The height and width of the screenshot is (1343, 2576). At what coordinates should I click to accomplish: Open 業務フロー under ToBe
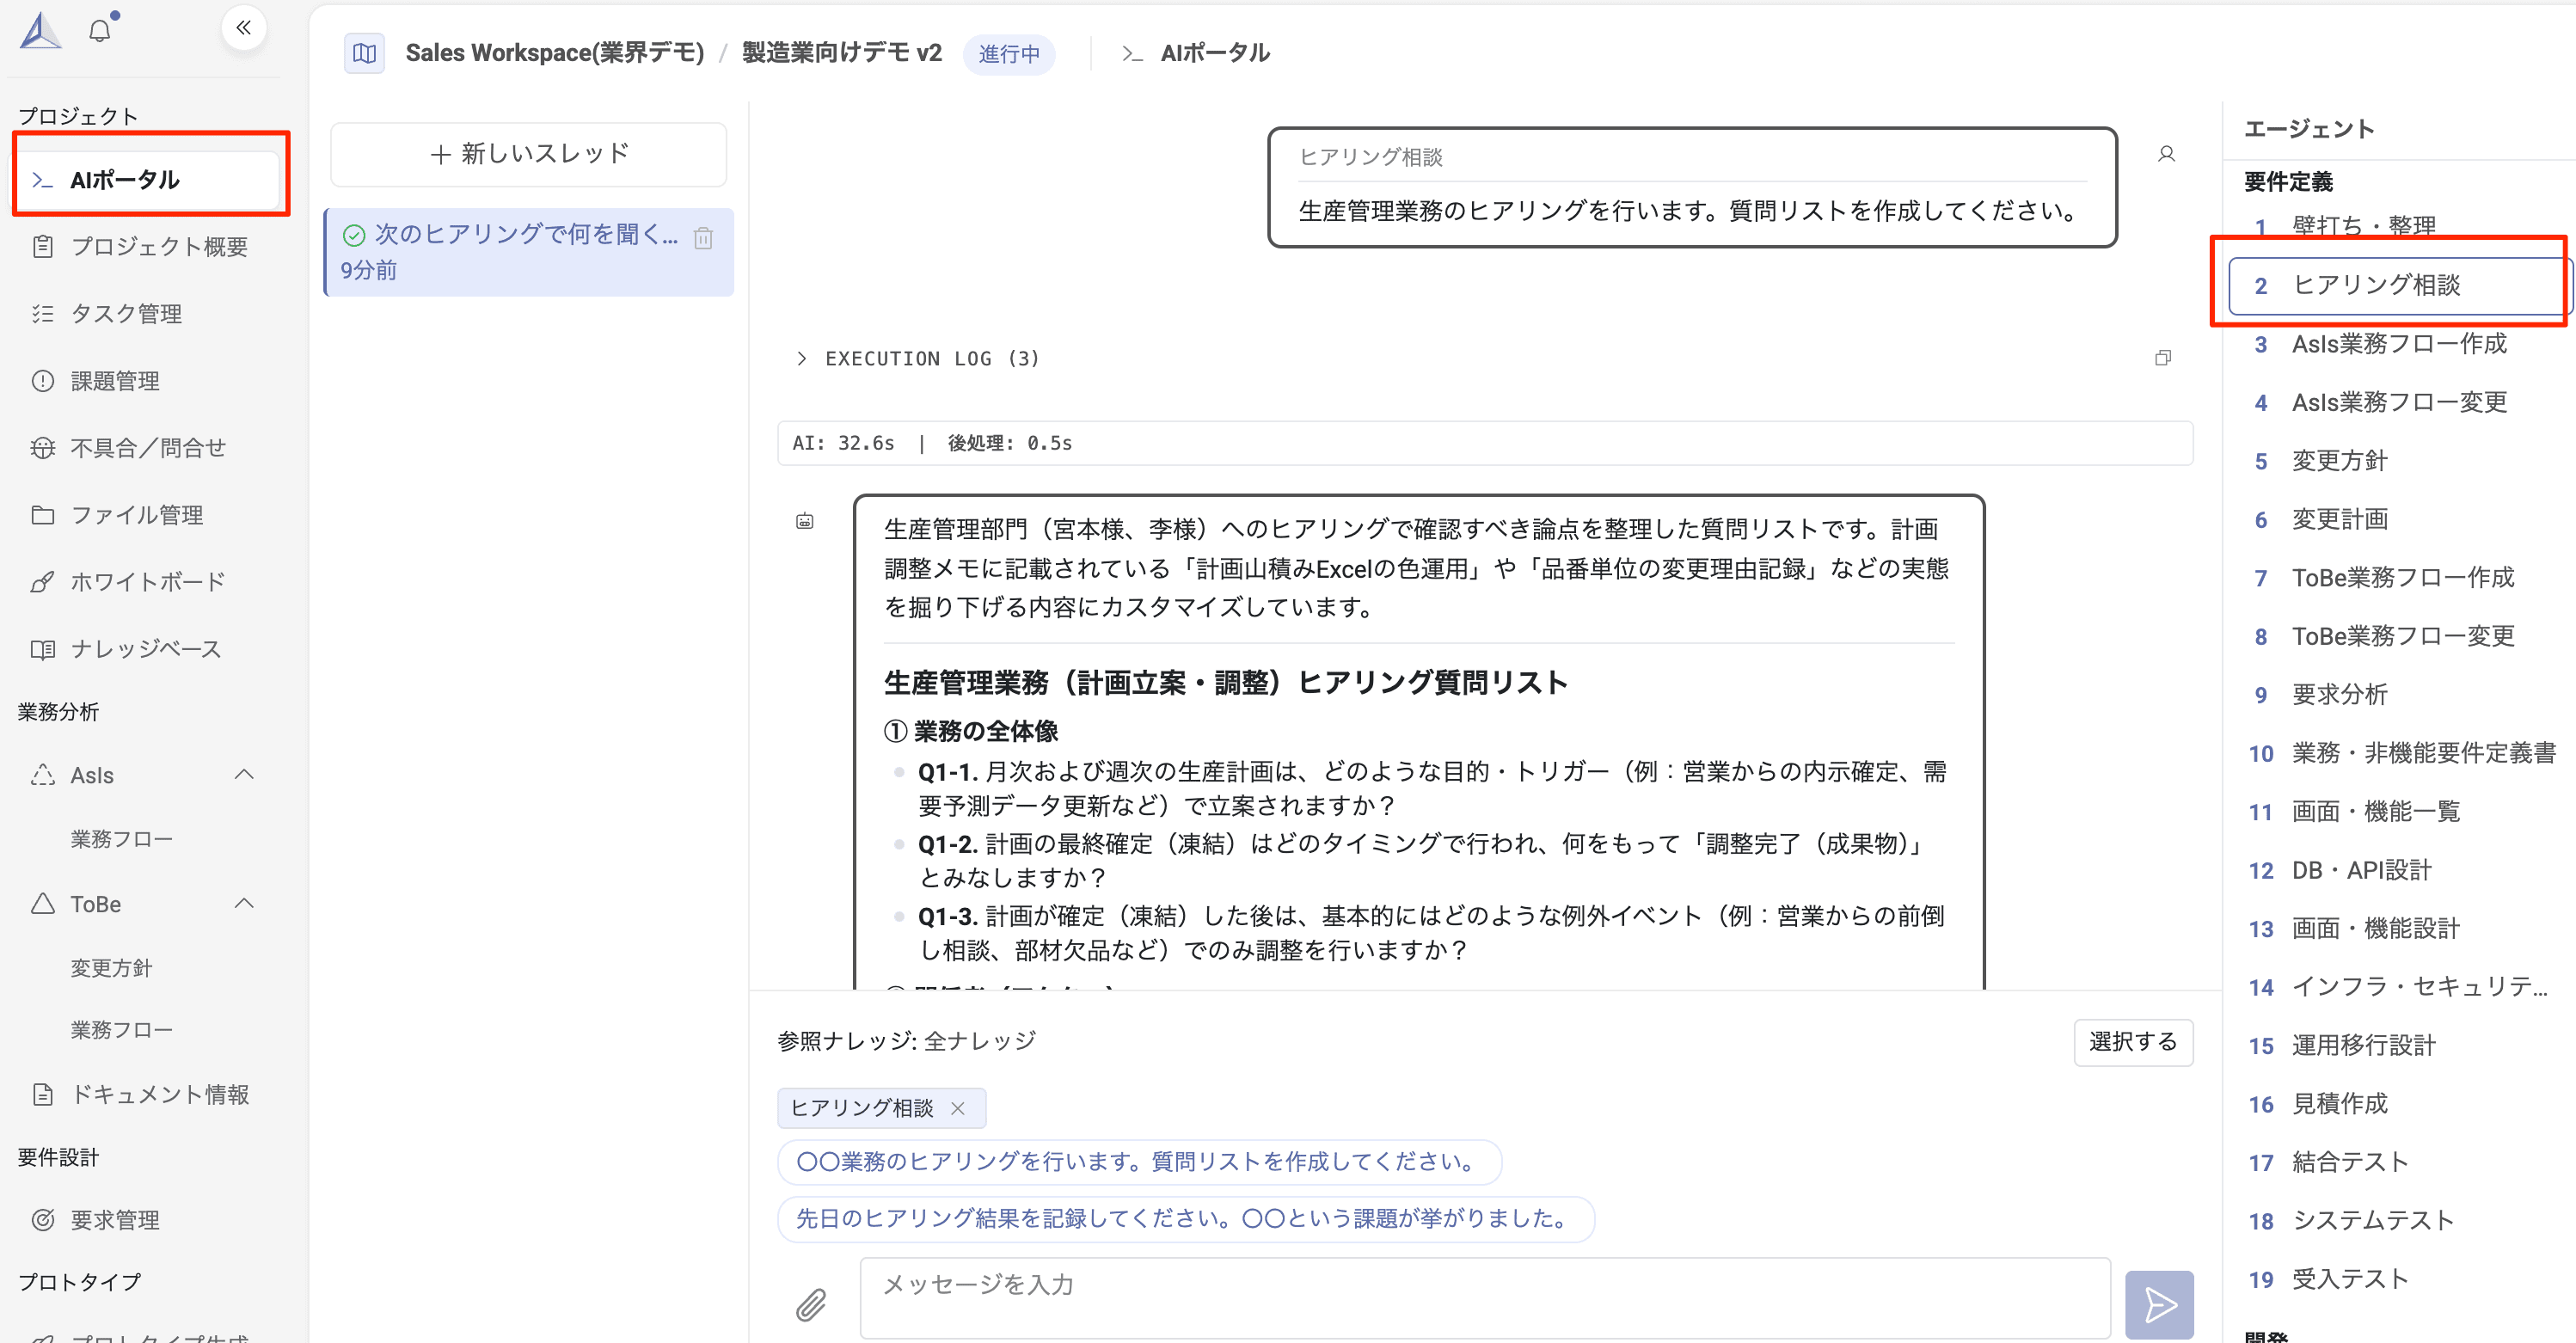point(122,1030)
